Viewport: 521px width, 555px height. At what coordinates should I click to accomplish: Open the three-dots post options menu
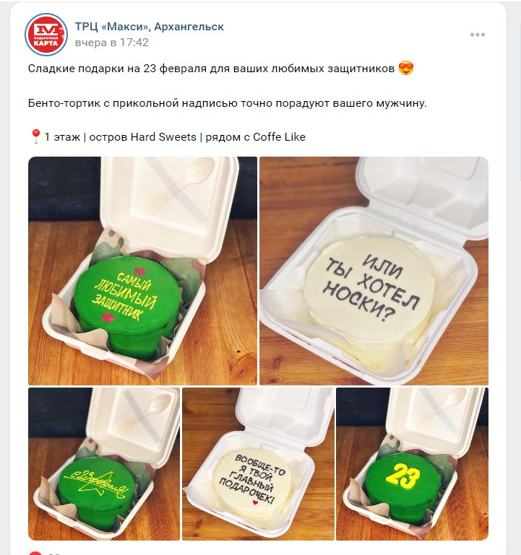coord(477,35)
